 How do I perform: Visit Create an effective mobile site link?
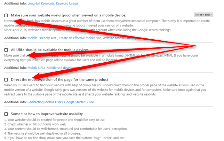tap(80, 38)
